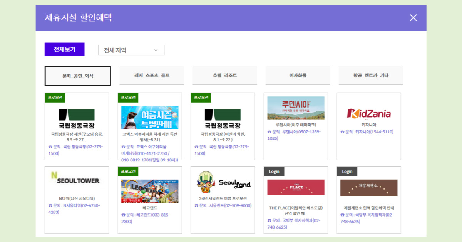Click the Seoul Land logo image
Viewport: 462px width, 242px height.
223,182
